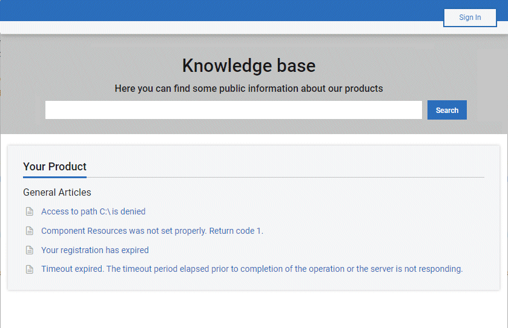508x328 pixels.
Task: Open the 'Access to path C:\ is denied' article
Action: pyautogui.click(x=93, y=211)
